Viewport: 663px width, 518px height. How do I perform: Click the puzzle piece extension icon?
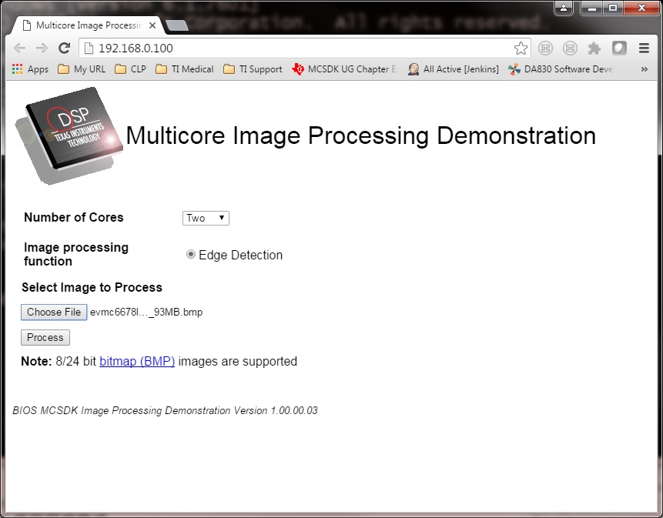[594, 48]
